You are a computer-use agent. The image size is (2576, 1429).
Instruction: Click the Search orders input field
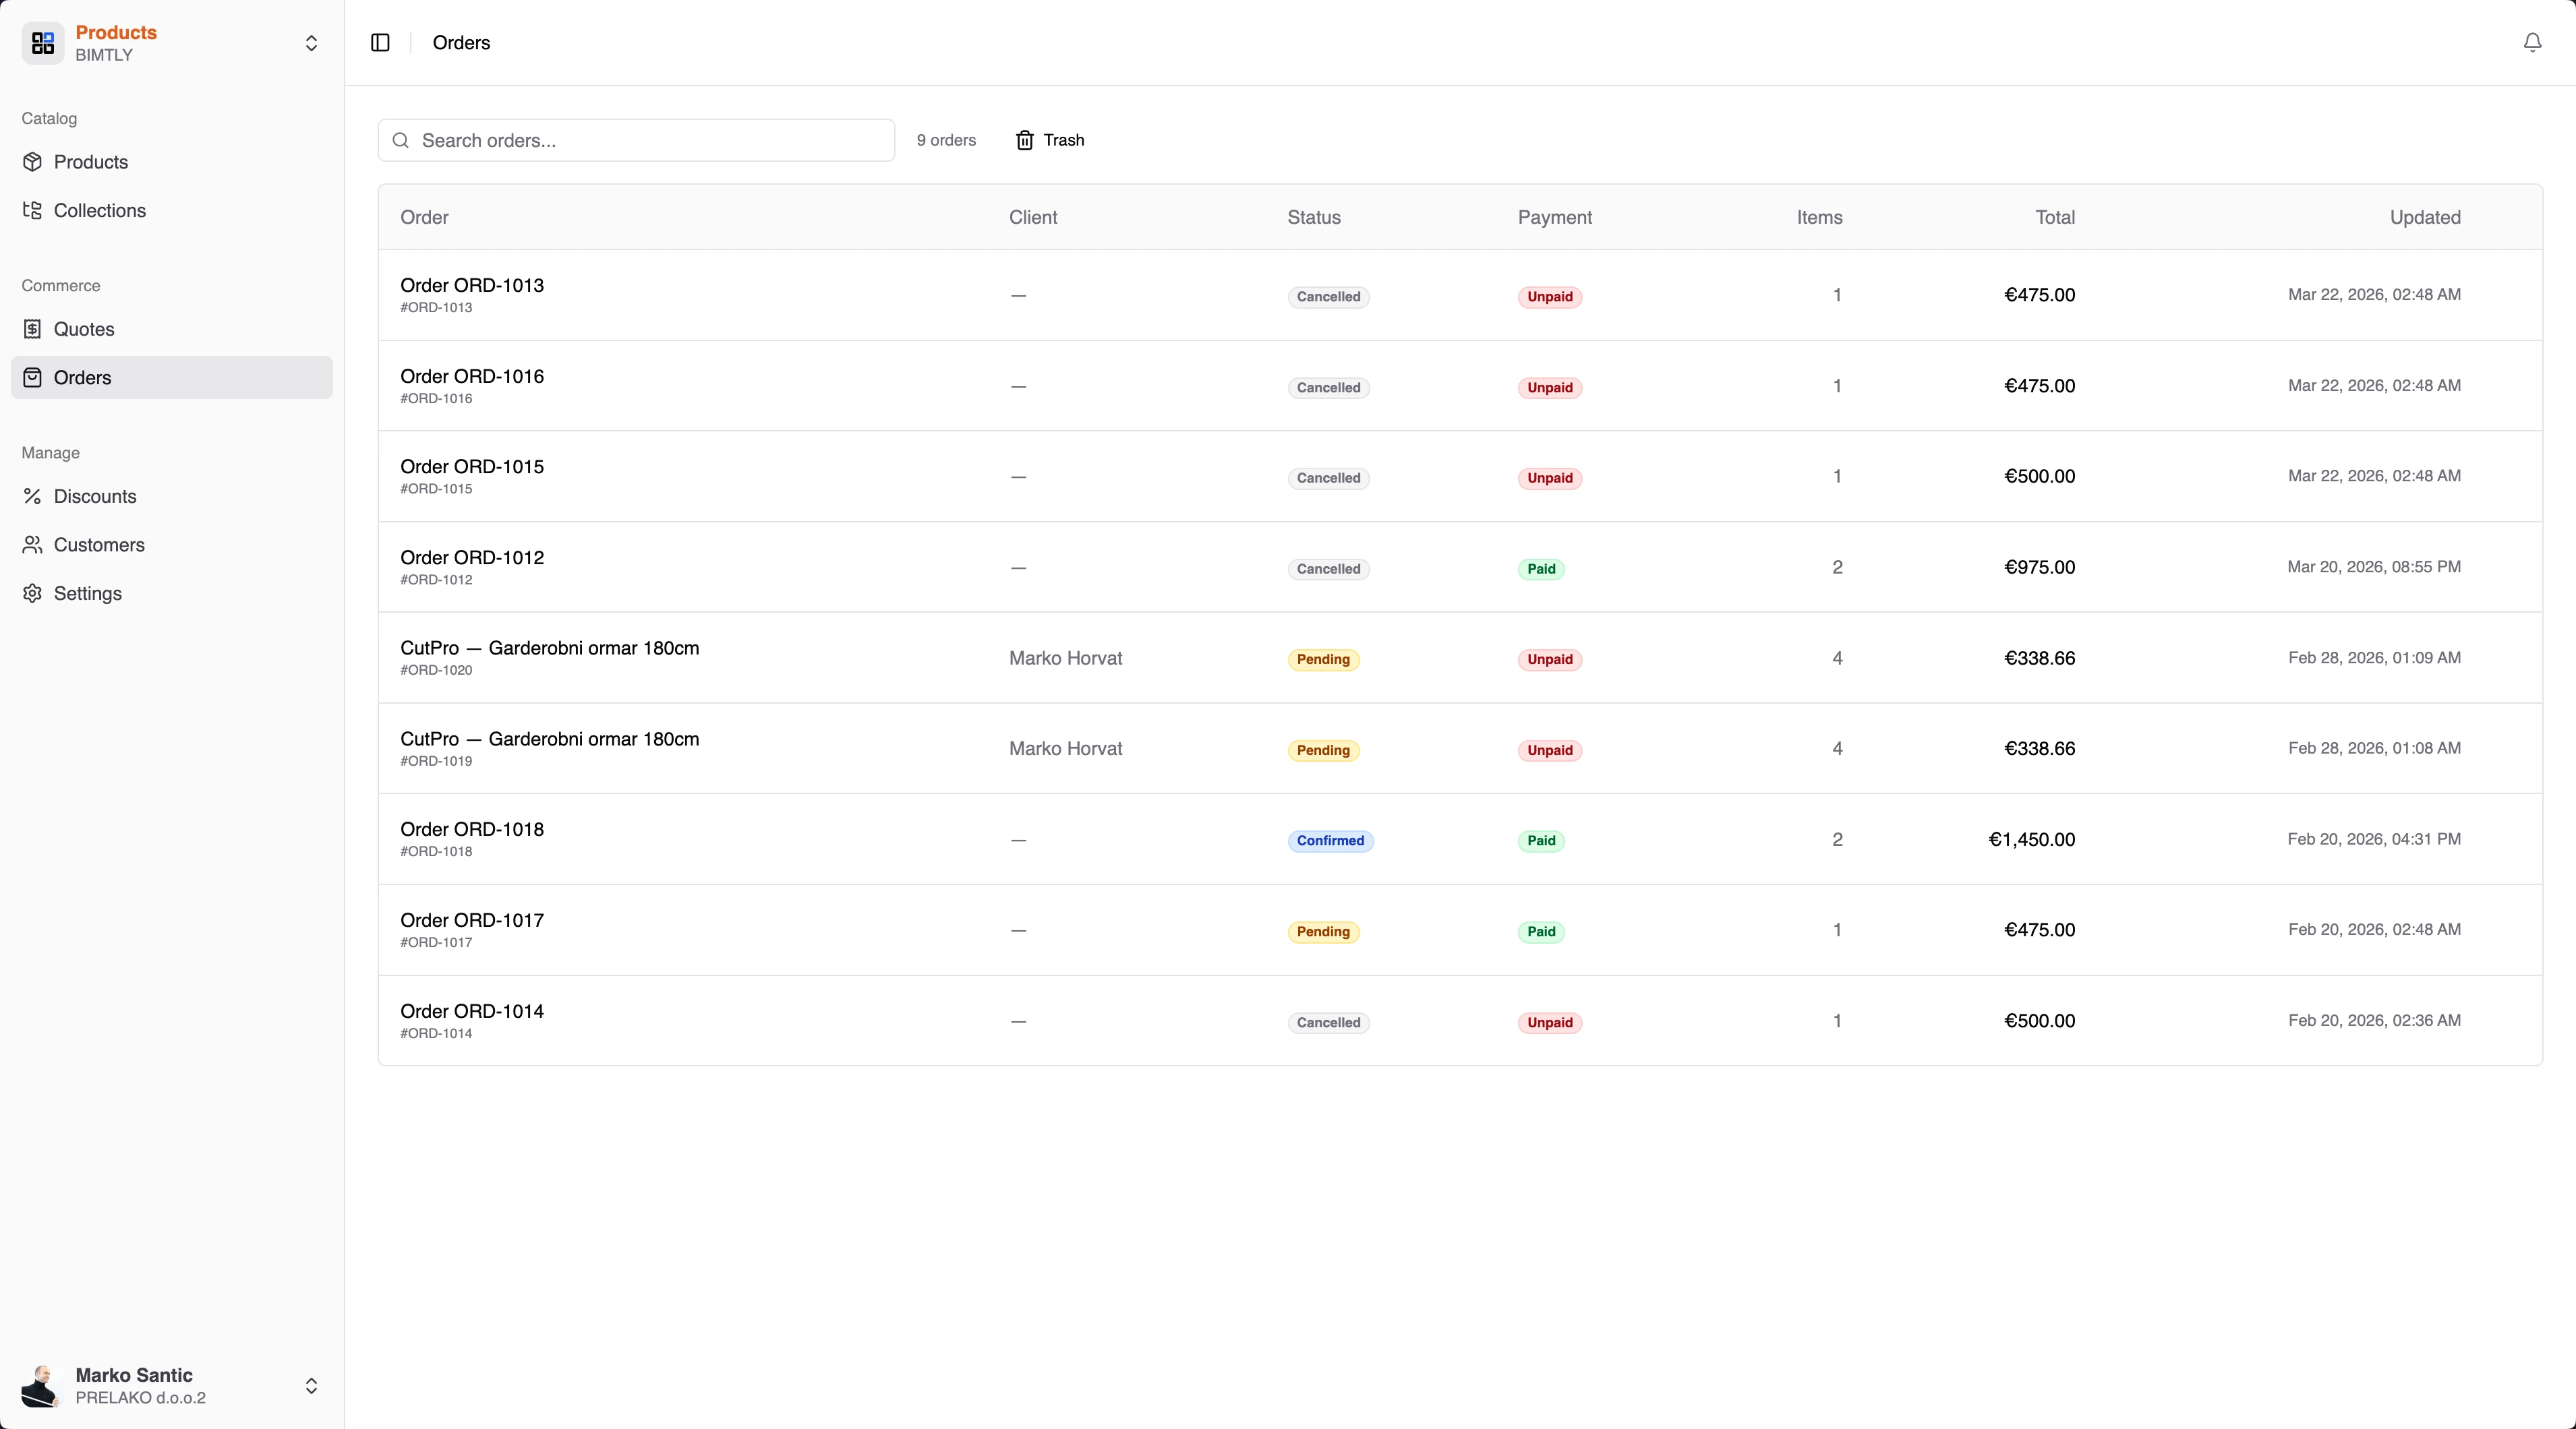click(636, 140)
